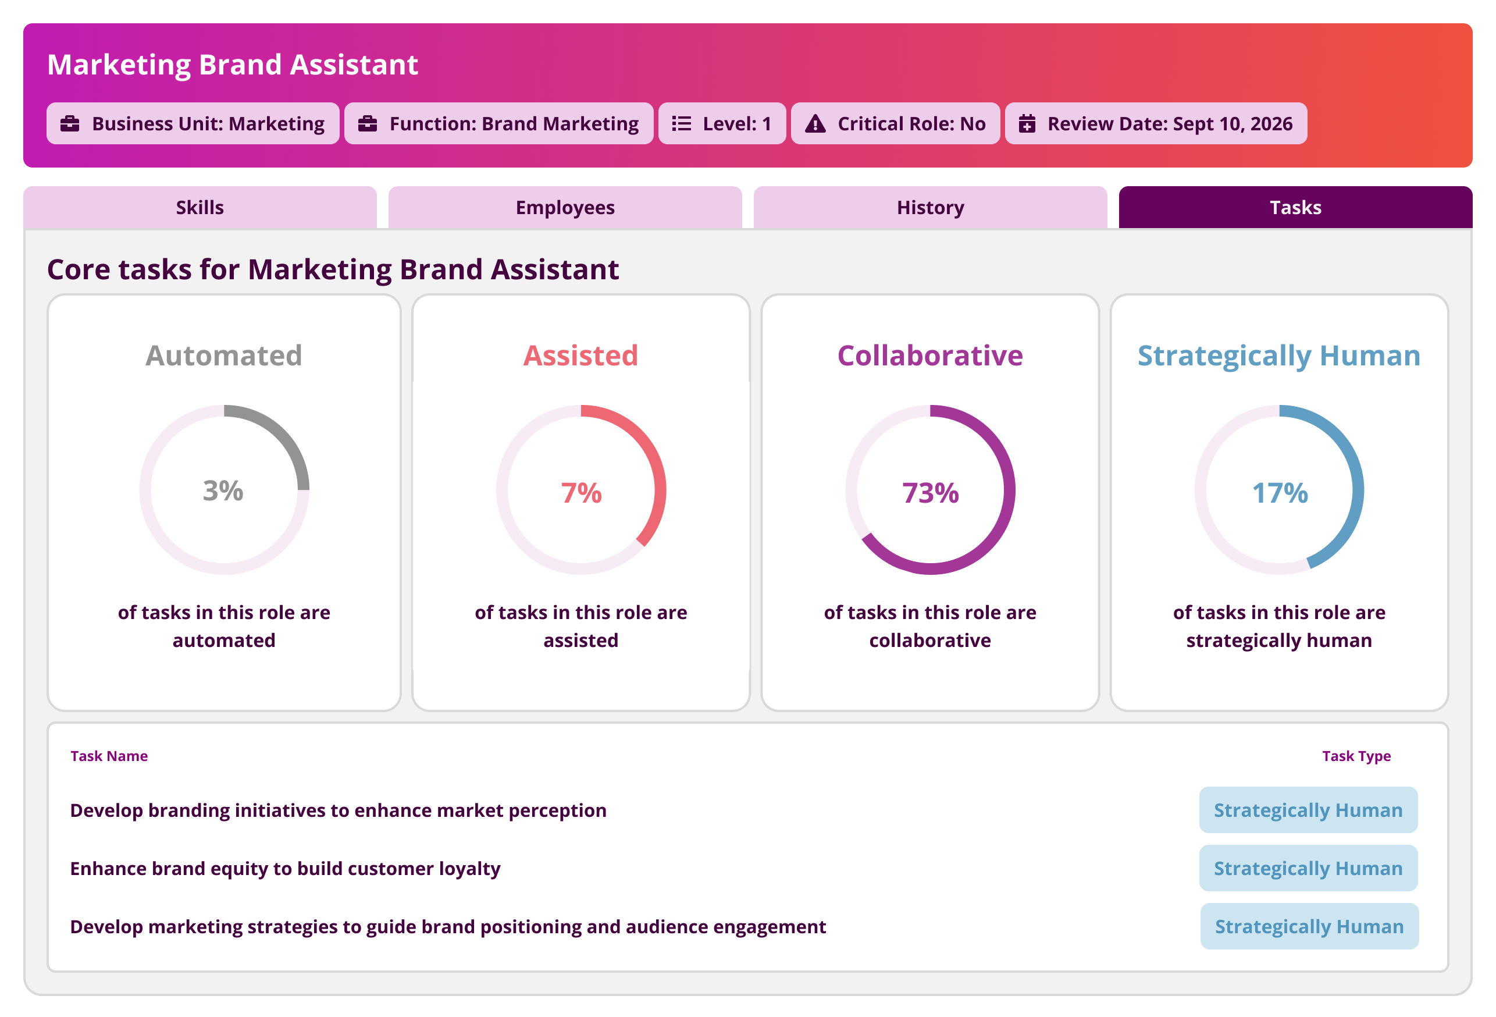Click the Function: Brand Marketing badge
Viewport: 1496px width, 1017px height.
pyautogui.click(x=499, y=124)
